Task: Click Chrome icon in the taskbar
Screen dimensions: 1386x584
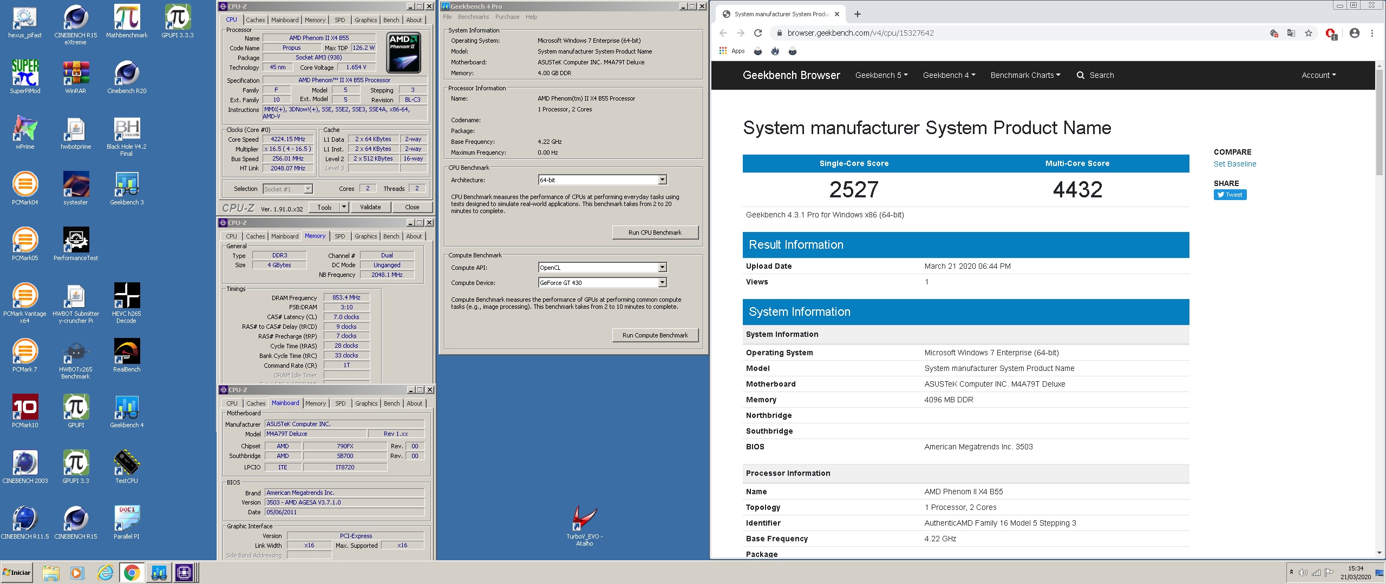Action: click(x=132, y=573)
